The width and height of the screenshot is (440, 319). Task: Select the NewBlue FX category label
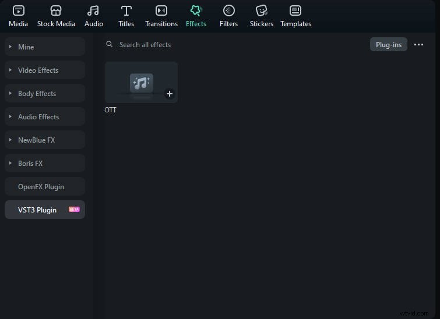(37, 140)
